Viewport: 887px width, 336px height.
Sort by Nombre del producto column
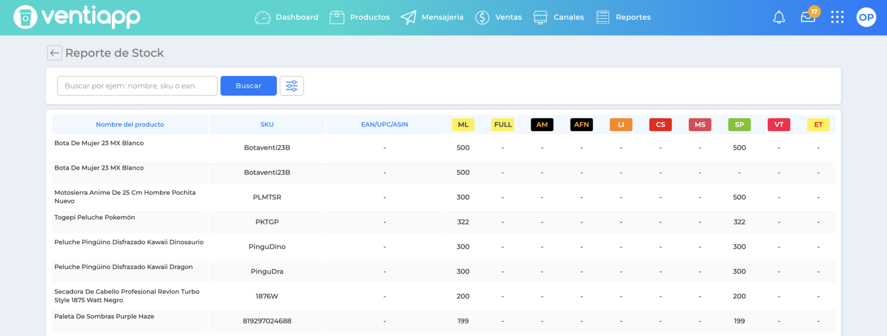pyautogui.click(x=130, y=125)
